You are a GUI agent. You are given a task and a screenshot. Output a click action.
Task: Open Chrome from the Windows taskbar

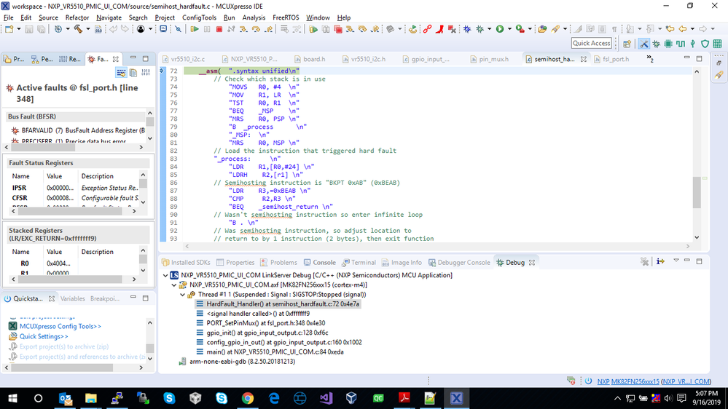[248, 398]
